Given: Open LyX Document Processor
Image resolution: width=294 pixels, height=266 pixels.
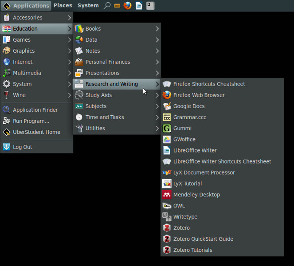Looking at the screenshot, I should (204, 172).
